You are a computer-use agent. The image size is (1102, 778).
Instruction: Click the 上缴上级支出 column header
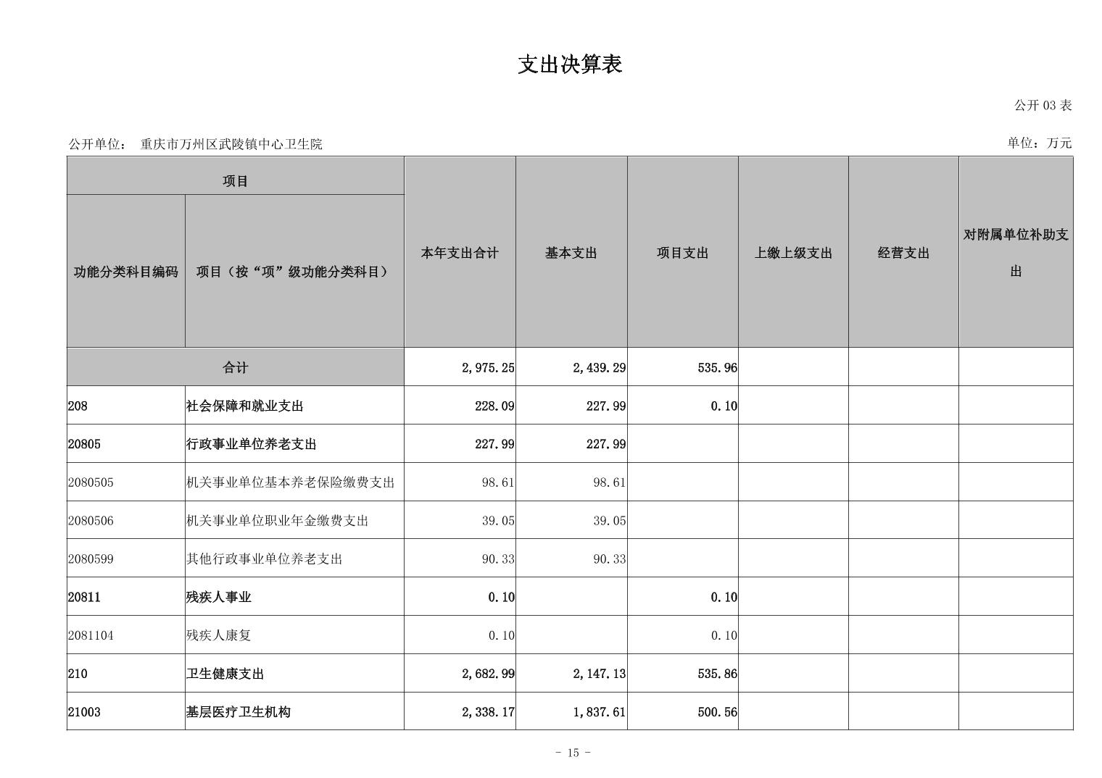tap(793, 253)
